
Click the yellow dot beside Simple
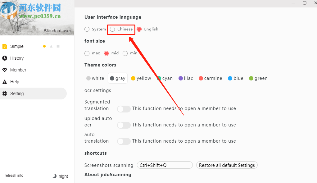click(44, 46)
